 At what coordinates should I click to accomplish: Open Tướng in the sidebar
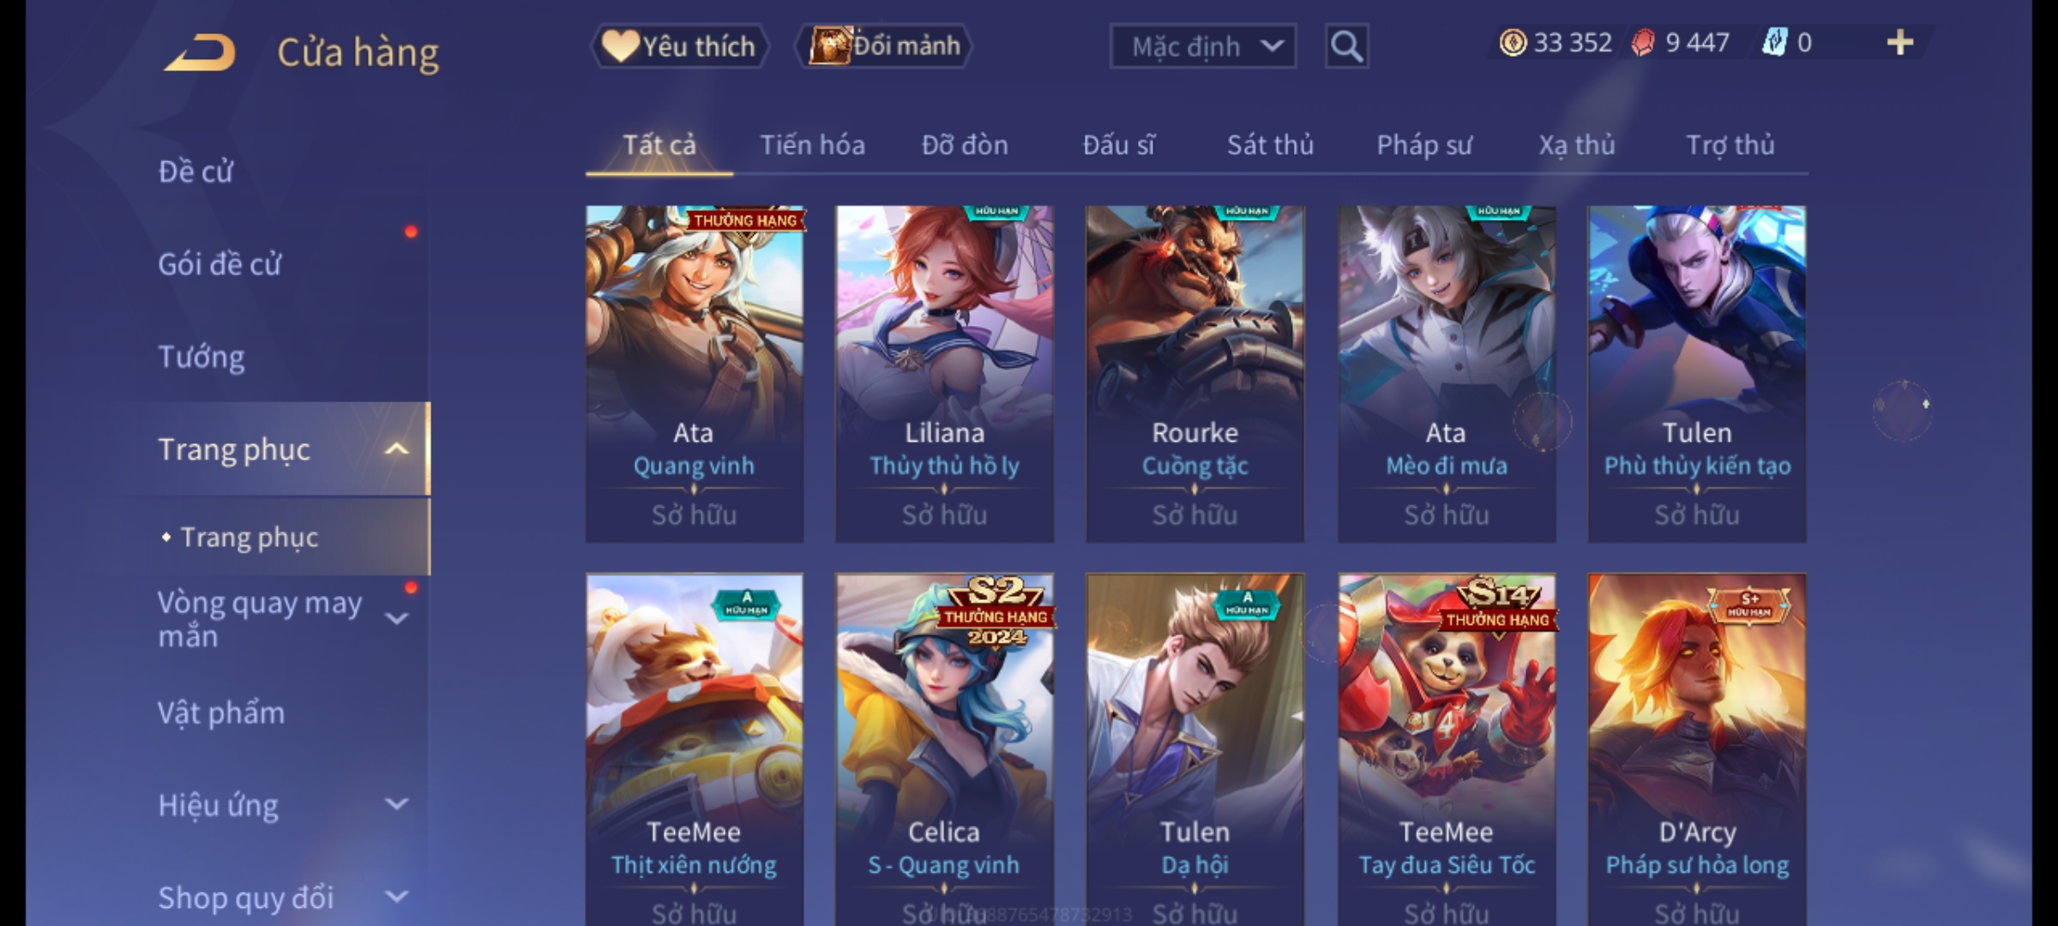click(x=201, y=357)
